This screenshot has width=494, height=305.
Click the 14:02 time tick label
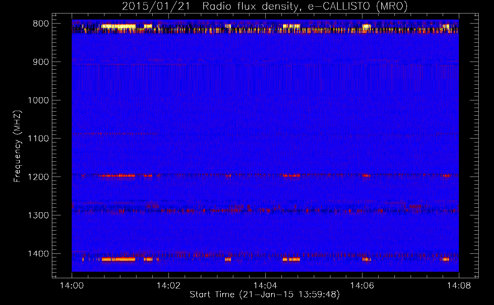coord(169,286)
